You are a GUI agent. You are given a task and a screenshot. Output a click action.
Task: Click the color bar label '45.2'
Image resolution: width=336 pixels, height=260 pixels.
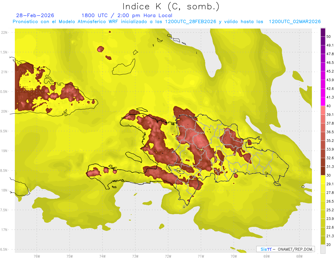pos(330,72)
